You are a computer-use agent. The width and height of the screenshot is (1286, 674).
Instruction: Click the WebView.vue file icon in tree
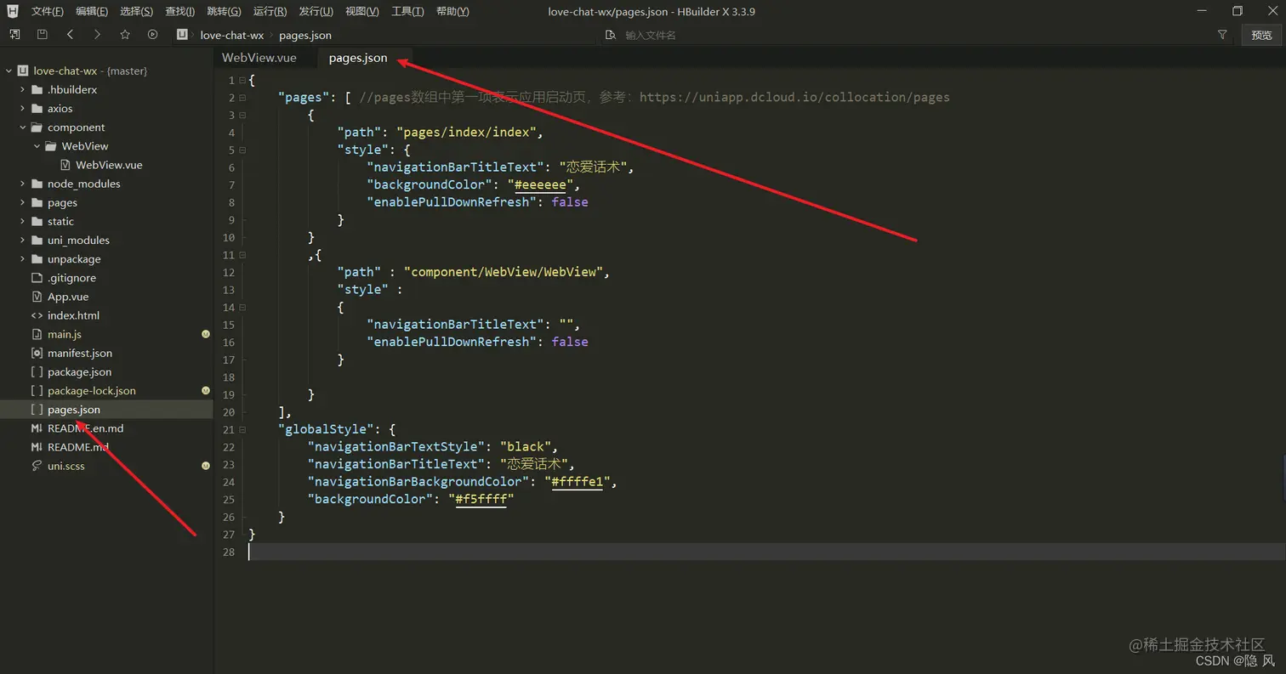coord(65,165)
